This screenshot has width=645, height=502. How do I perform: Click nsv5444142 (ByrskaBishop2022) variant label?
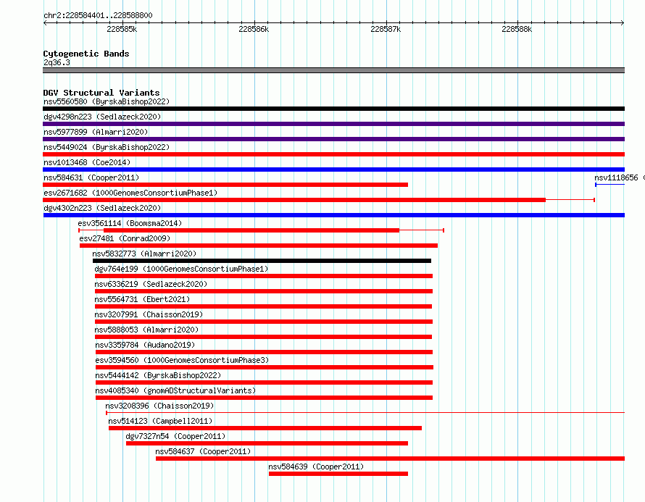click(x=158, y=375)
